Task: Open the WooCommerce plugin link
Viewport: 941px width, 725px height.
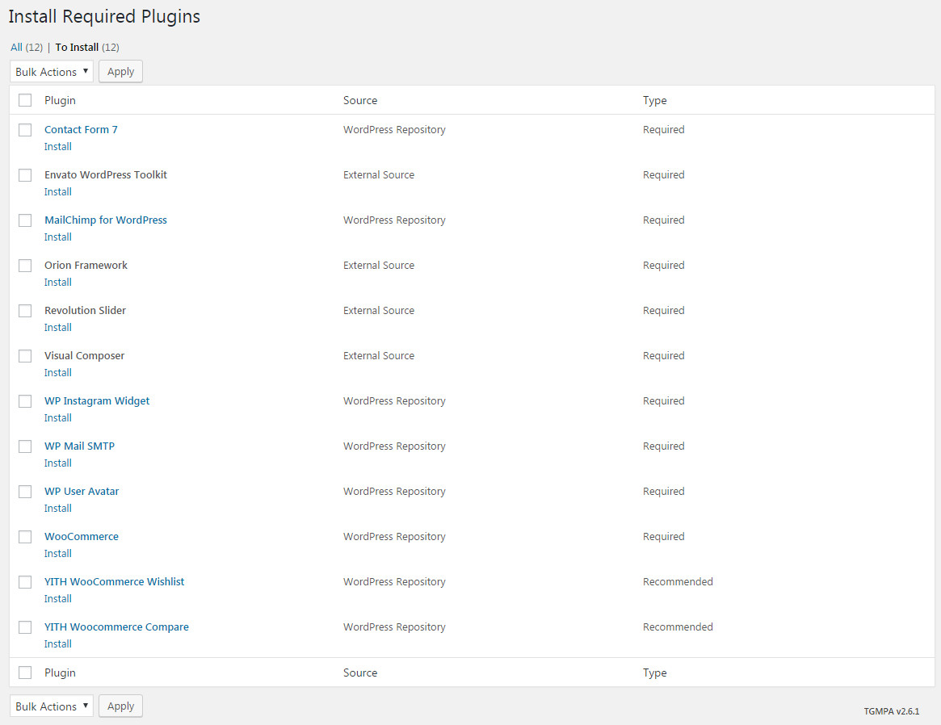Action: (82, 537)
